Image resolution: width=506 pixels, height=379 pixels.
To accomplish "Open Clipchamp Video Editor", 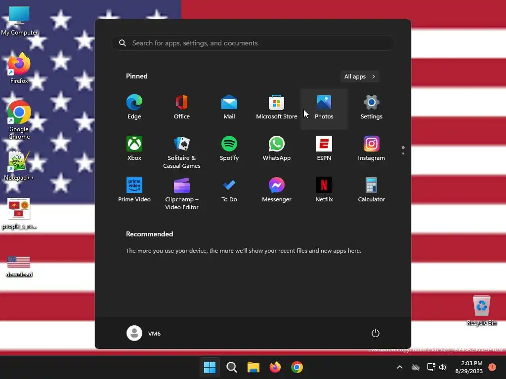I will click(x=182, y=194).
